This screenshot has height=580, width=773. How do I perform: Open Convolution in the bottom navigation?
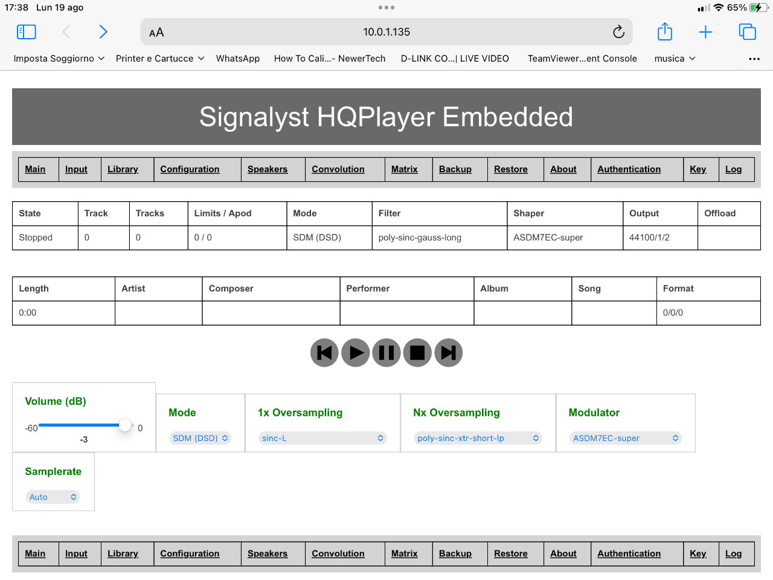point(338,553)
